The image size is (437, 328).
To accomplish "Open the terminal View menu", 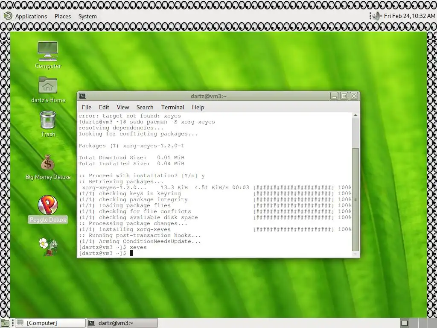I will coord(123,107).
